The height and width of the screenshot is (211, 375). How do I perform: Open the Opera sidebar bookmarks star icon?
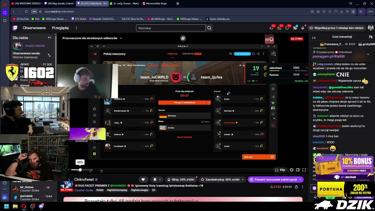pos(5,20)
